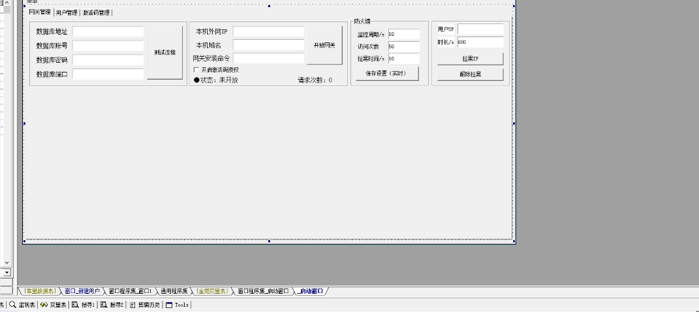Viewport: 699px width, 312px height.
Task: Select the 监控周期/s label
Action: point(371,35)
